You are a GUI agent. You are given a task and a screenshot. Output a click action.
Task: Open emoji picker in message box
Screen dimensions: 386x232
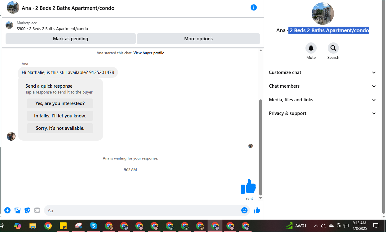tap(244, 210)
